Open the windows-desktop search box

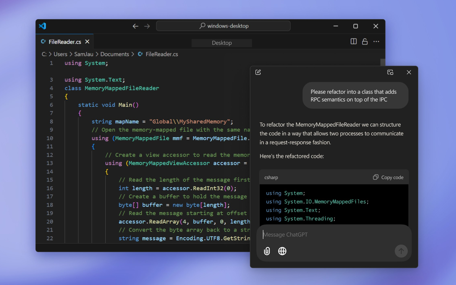223,26
